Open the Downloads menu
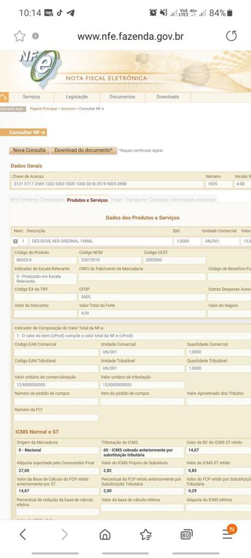This screenshot has height=558, width=251. [x=168, y=97]
